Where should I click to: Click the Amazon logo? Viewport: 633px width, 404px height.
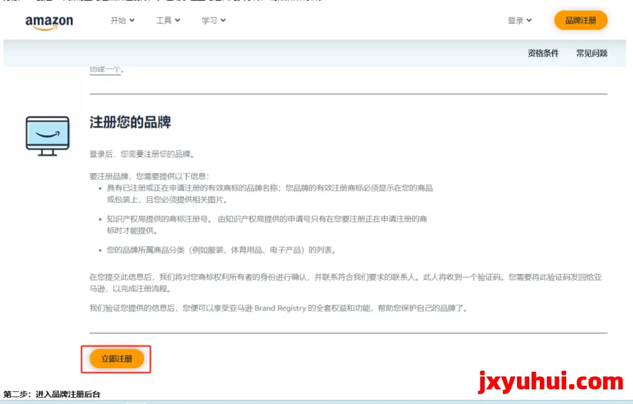pyautogui.click(x=49, y=22)
